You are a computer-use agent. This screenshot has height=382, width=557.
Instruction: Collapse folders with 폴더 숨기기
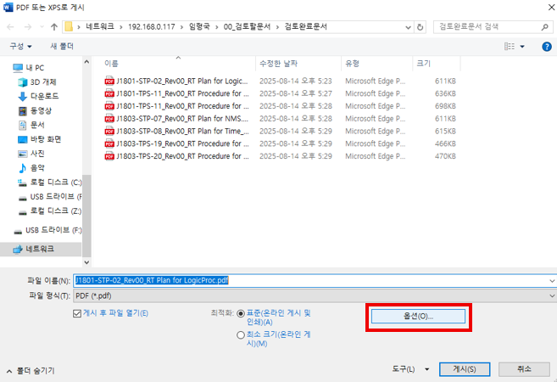click(x=31, y=371)
